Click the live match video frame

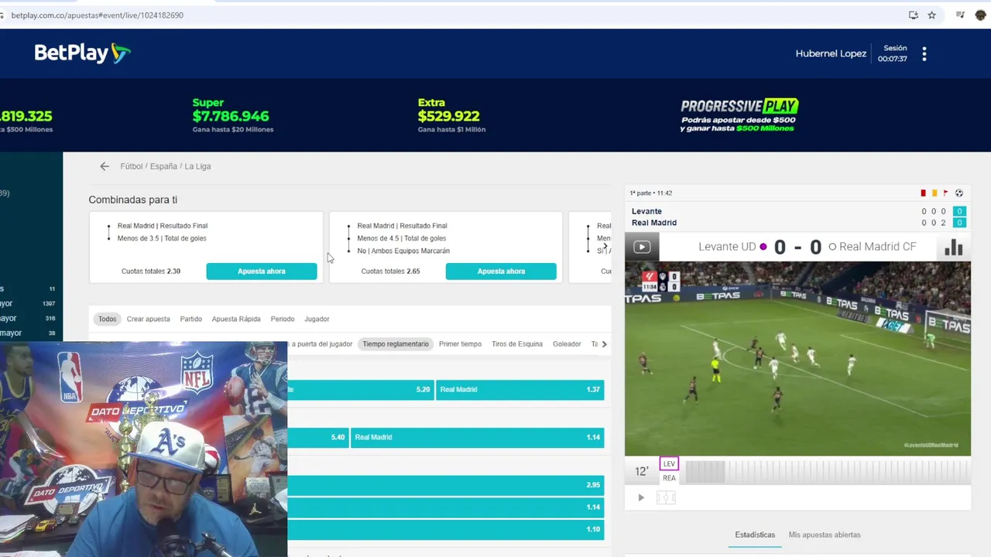[x=797, y=359]
